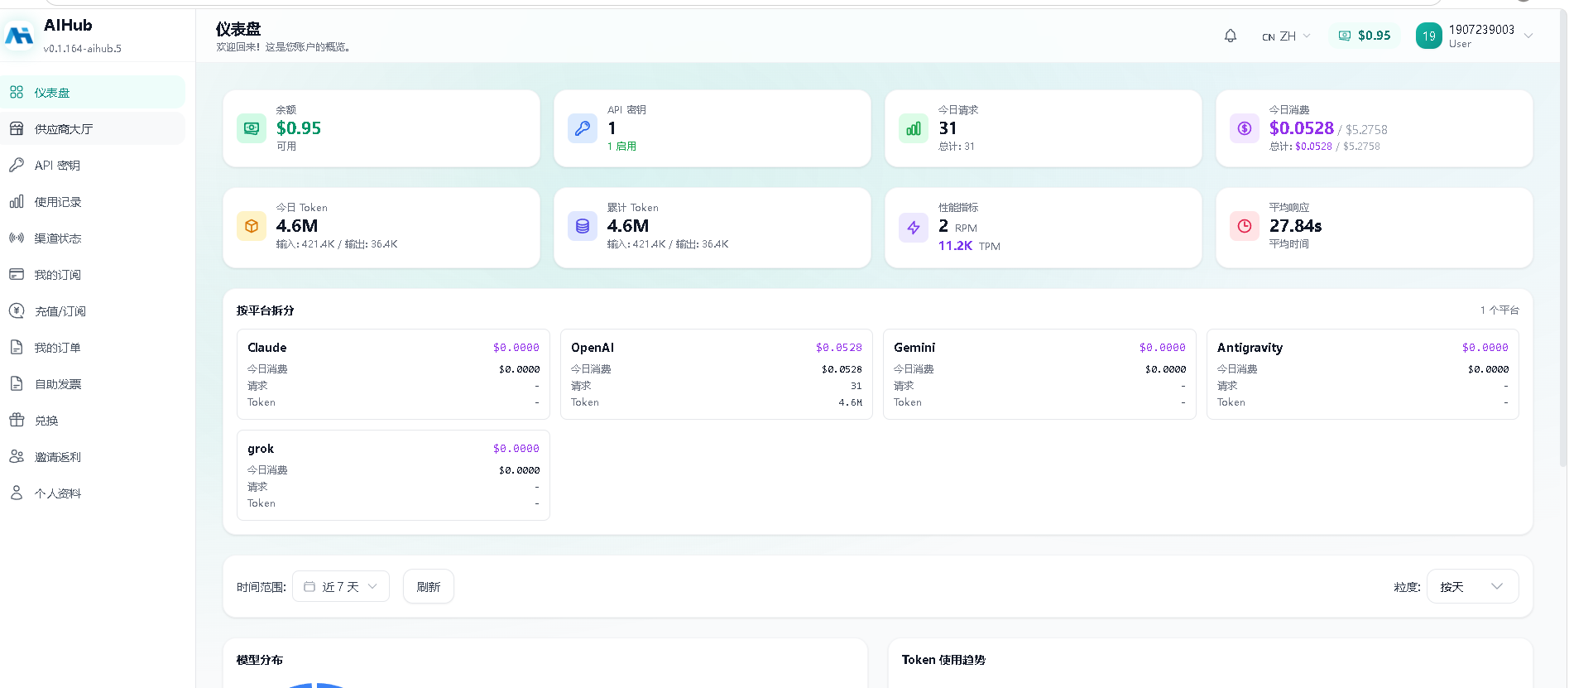
Task: Expand the user account menu 1907239003
Action: [1475, 36]
